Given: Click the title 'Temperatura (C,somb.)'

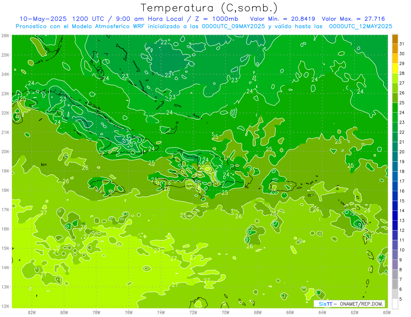Looking at the screenshot, I should [209, 8].
